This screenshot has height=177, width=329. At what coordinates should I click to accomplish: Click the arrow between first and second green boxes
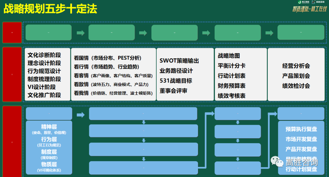tap(80, 33)
